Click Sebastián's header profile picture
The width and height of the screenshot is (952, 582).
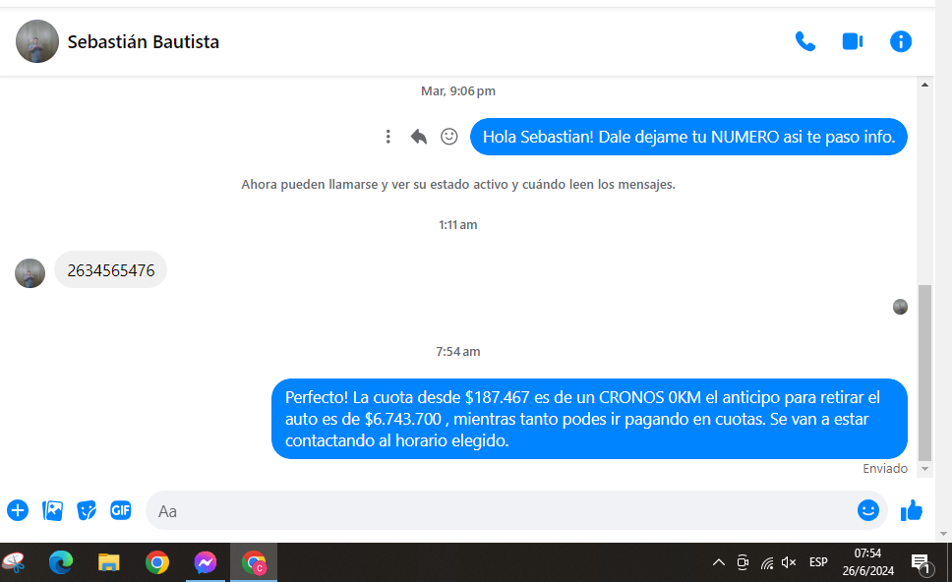(37, 41)
